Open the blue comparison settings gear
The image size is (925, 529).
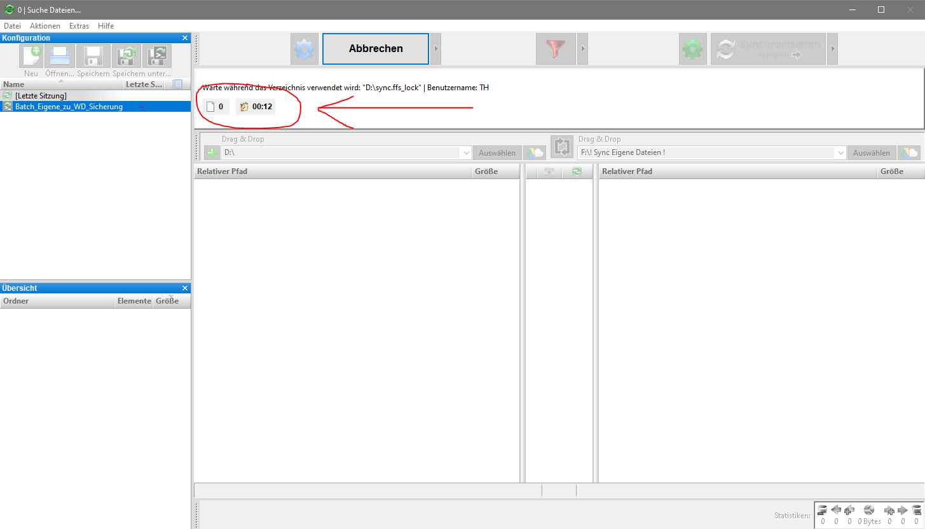coord(305,49)
